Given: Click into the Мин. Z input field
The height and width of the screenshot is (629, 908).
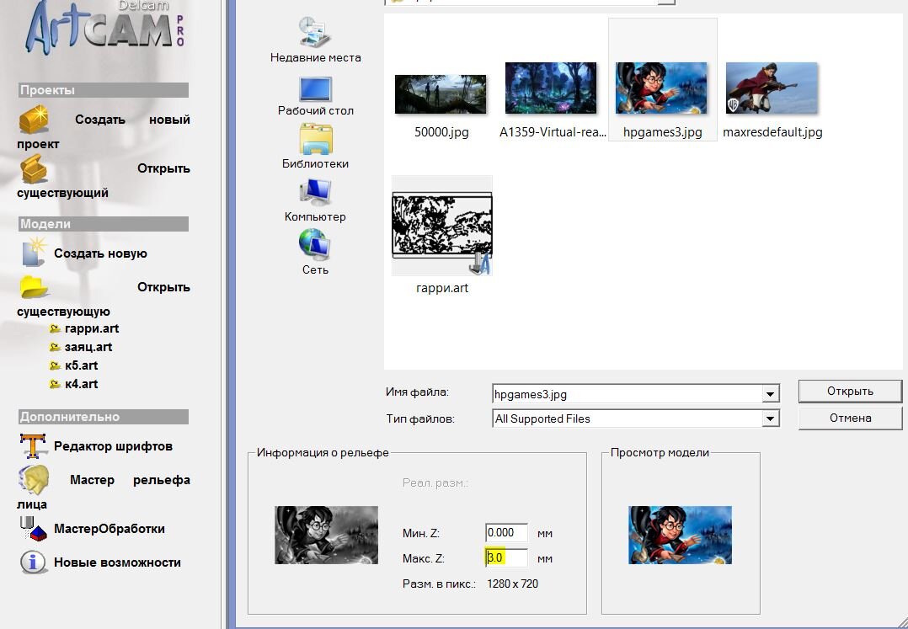Looking at the screenshot, I should coord(507,532).
